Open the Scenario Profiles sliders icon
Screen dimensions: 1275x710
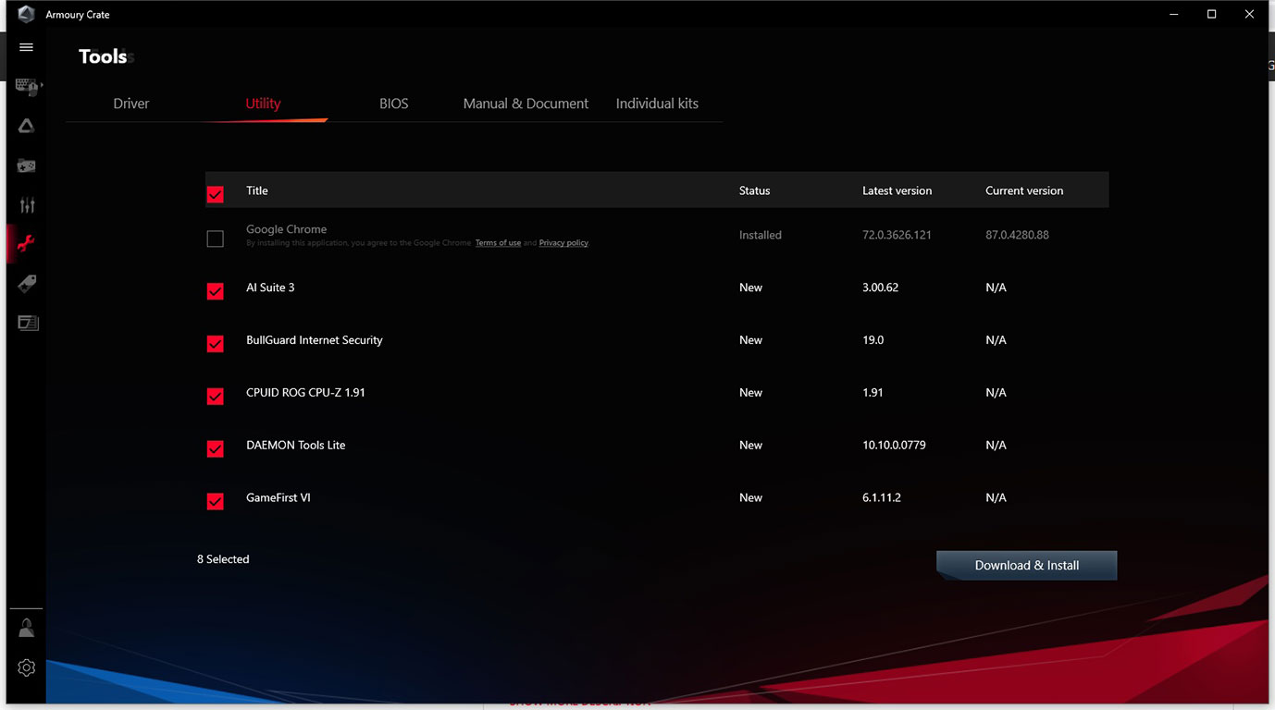tap(27, 205)
